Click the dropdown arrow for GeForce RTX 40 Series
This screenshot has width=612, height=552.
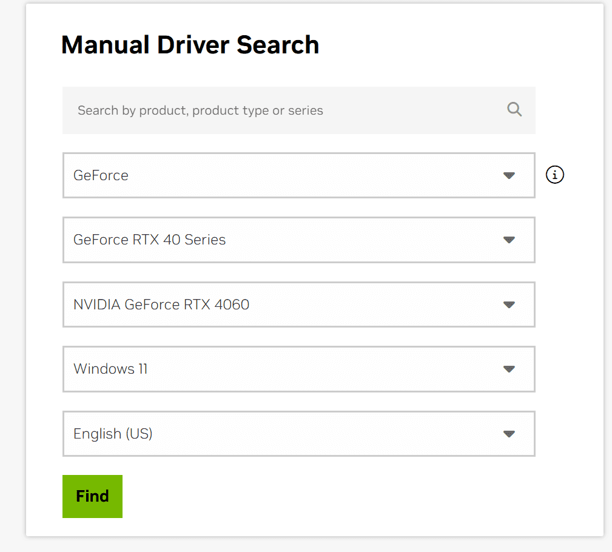[509, 240]
